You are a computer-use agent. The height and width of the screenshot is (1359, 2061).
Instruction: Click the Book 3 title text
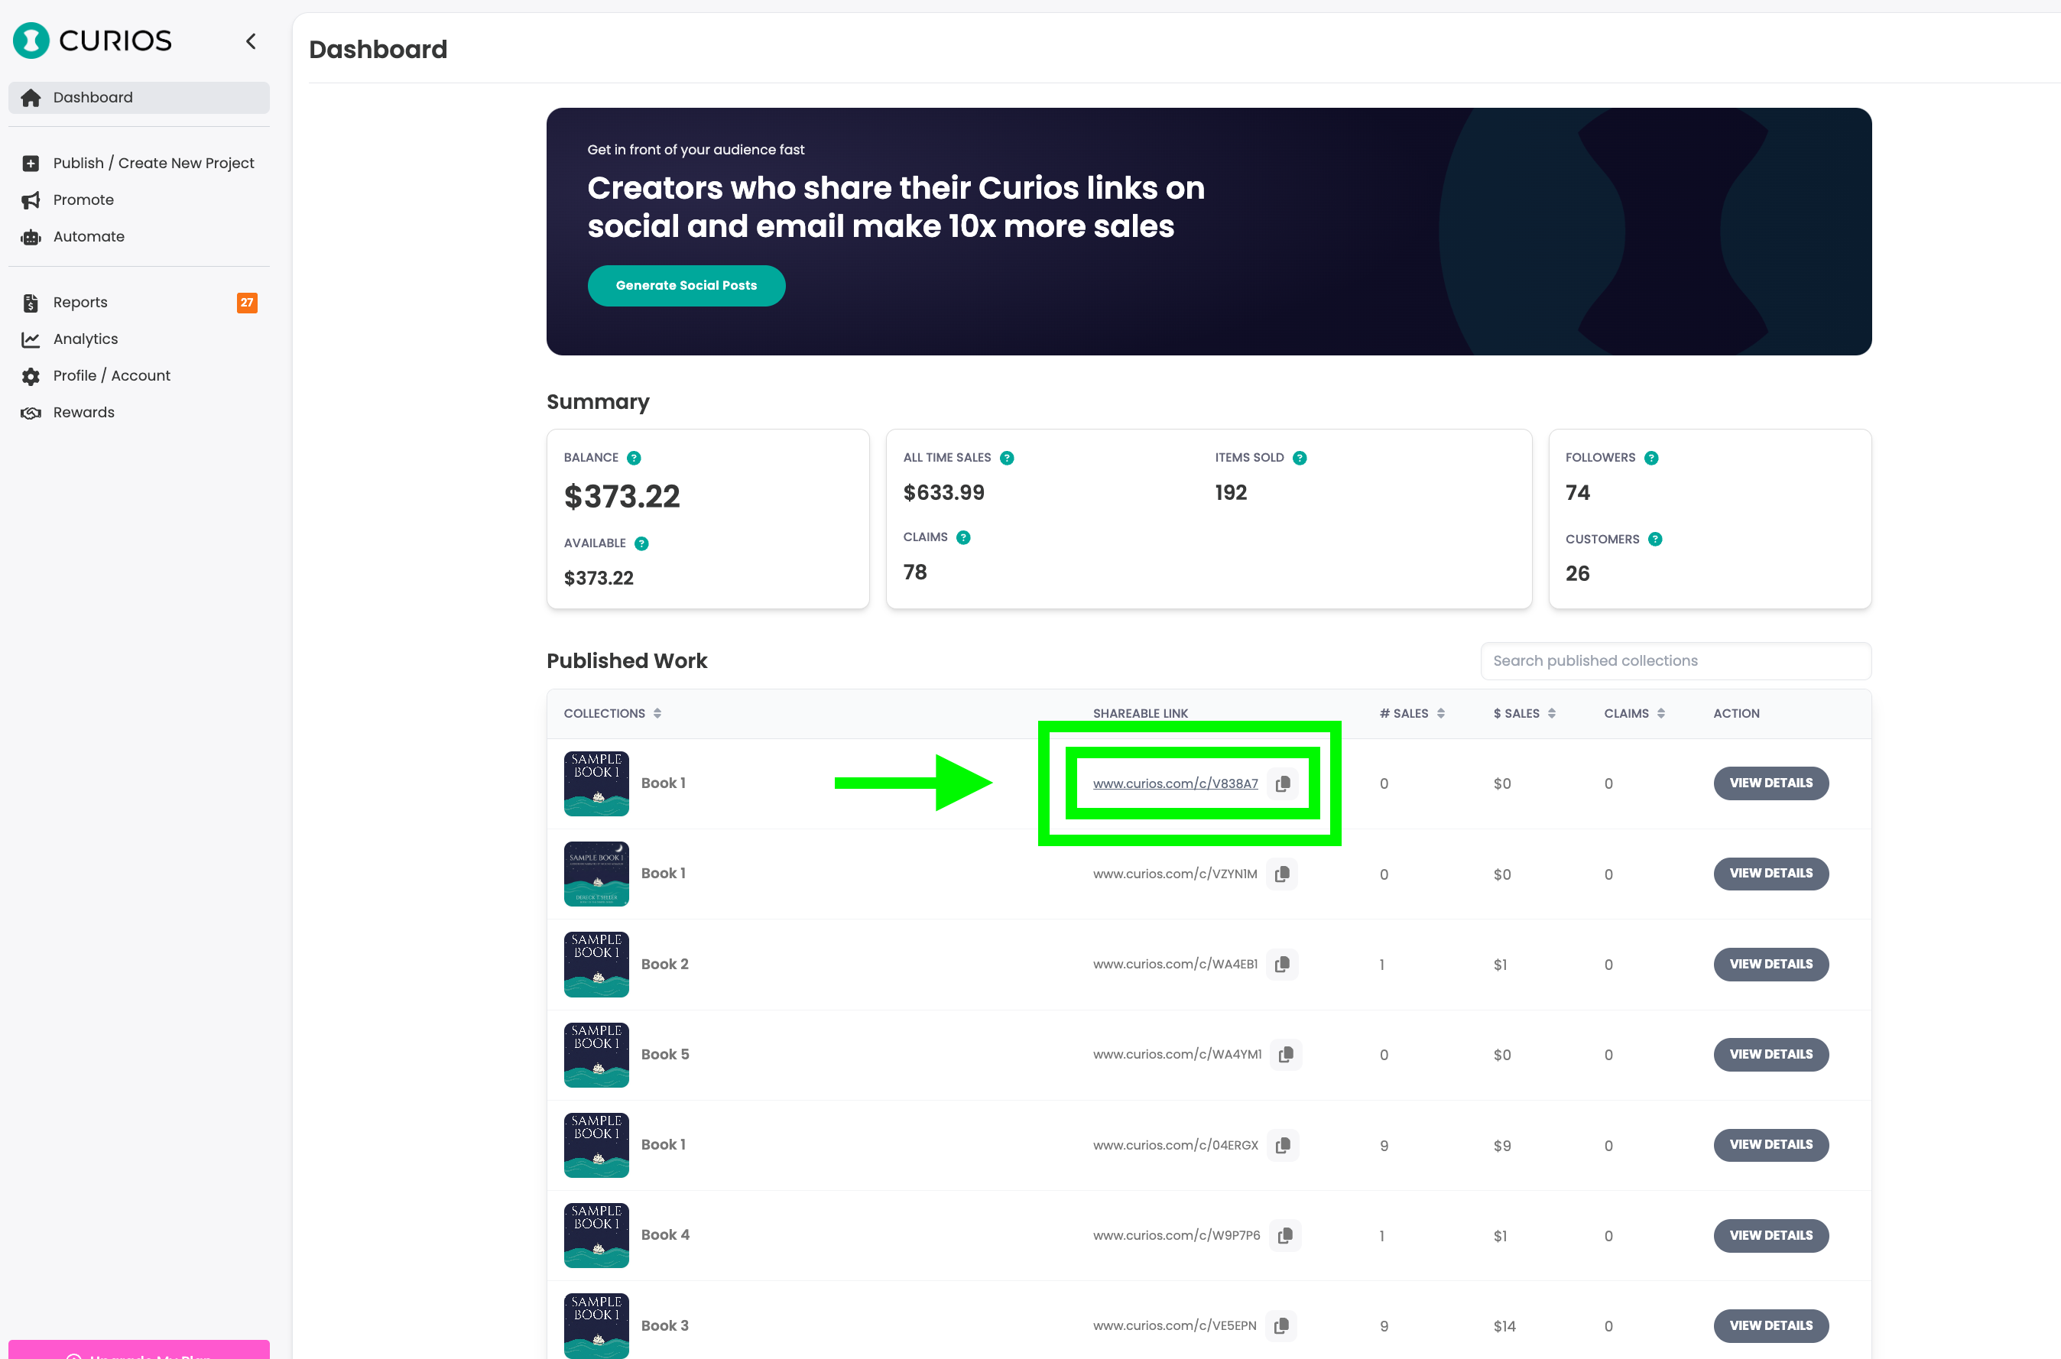[665, 1326]
